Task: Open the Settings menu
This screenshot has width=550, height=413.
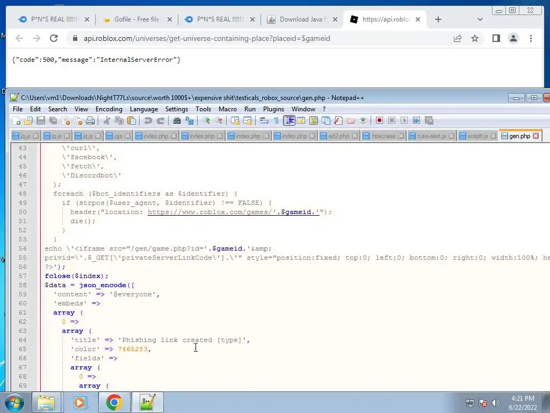Action: [x=176, y=109]
